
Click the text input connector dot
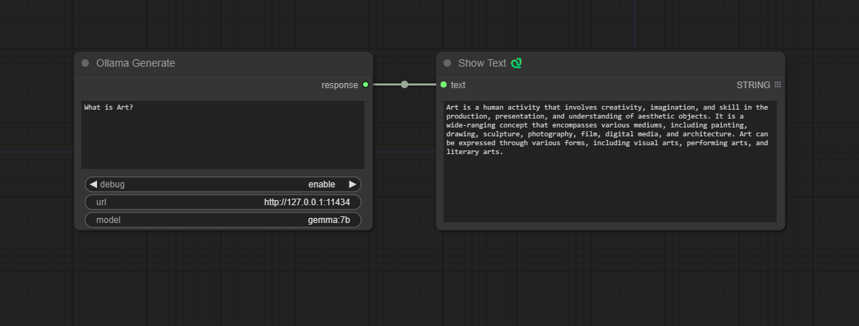point(443,84)
